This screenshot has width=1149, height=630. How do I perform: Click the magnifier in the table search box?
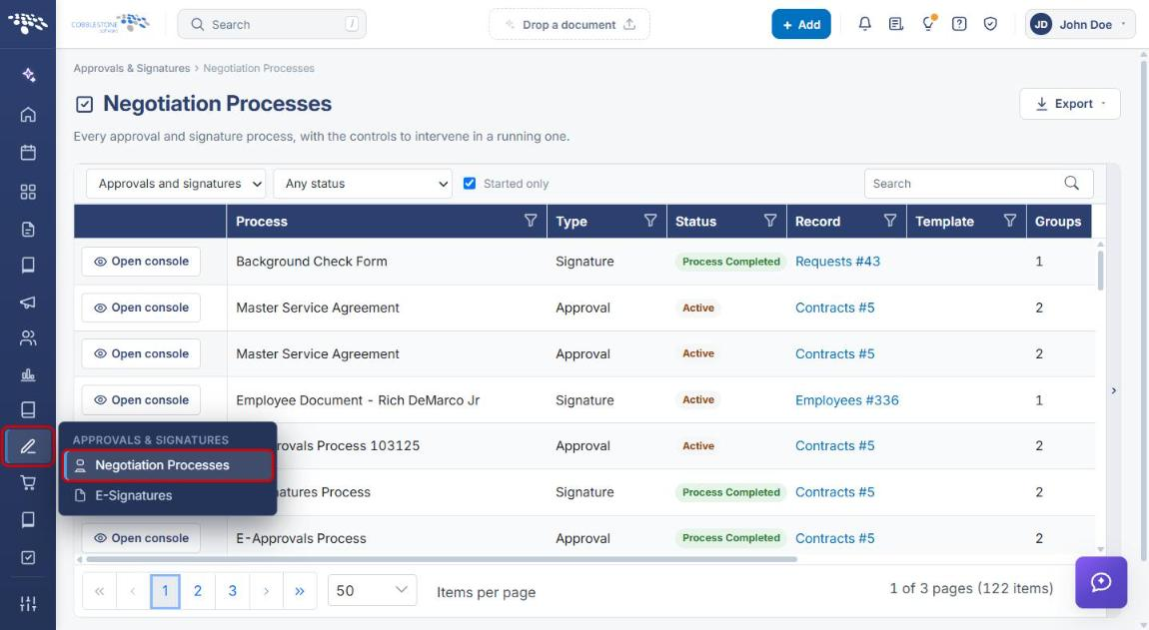pyautogui.click(x=1071, y=183)
